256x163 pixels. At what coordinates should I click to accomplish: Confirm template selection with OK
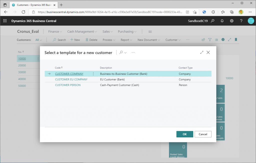185,134
